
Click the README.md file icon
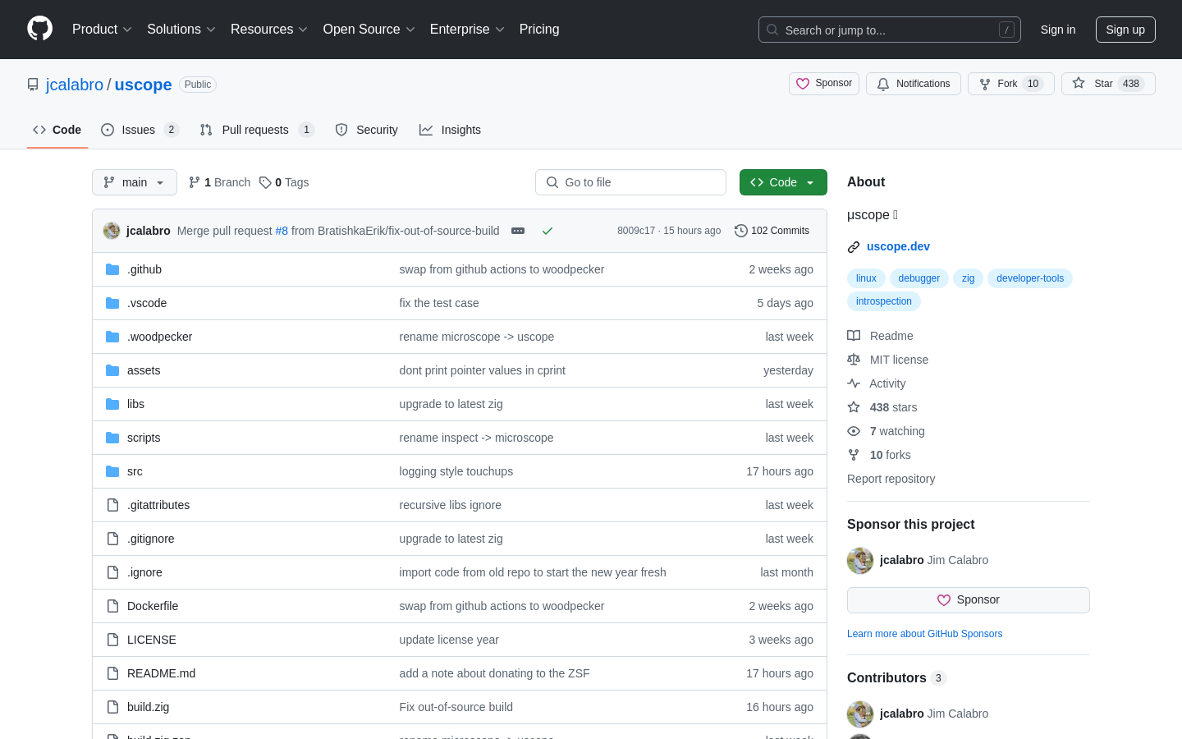coord(112,673)
